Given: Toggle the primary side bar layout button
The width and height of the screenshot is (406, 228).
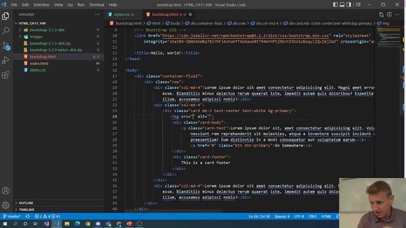Looking at the screenshot, I should tap(336, 4).
